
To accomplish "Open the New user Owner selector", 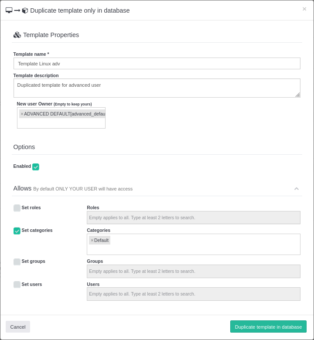I will point(61,123).
